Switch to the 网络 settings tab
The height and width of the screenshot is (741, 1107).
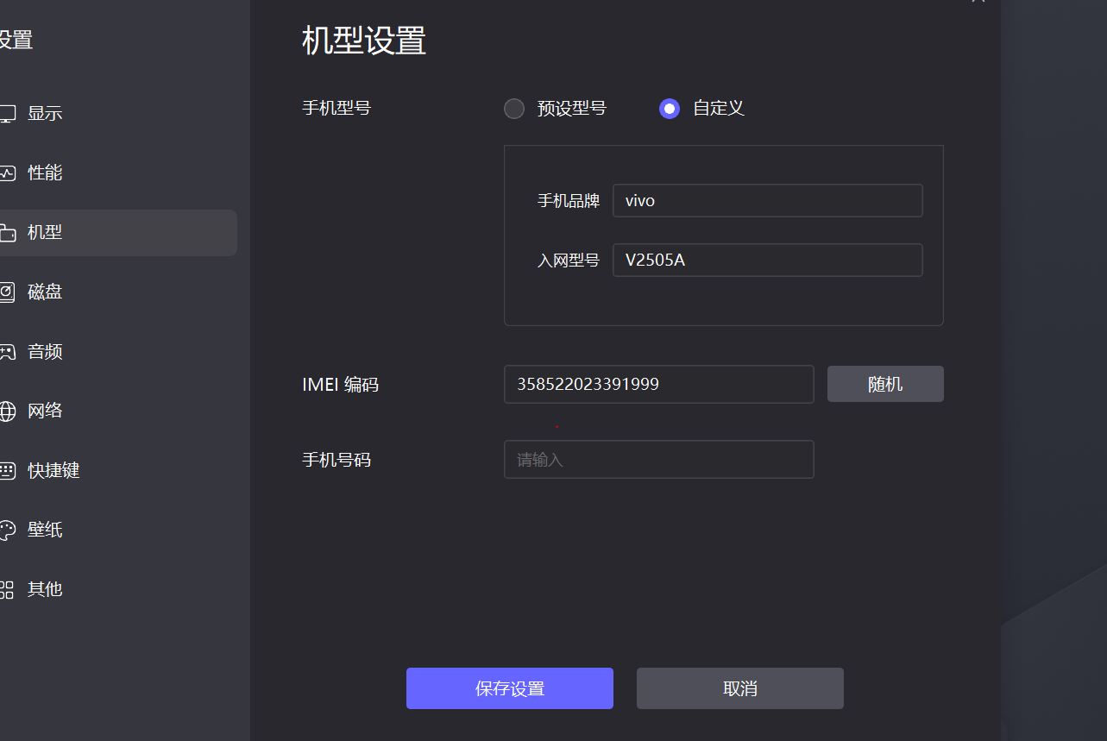(45, 411)
